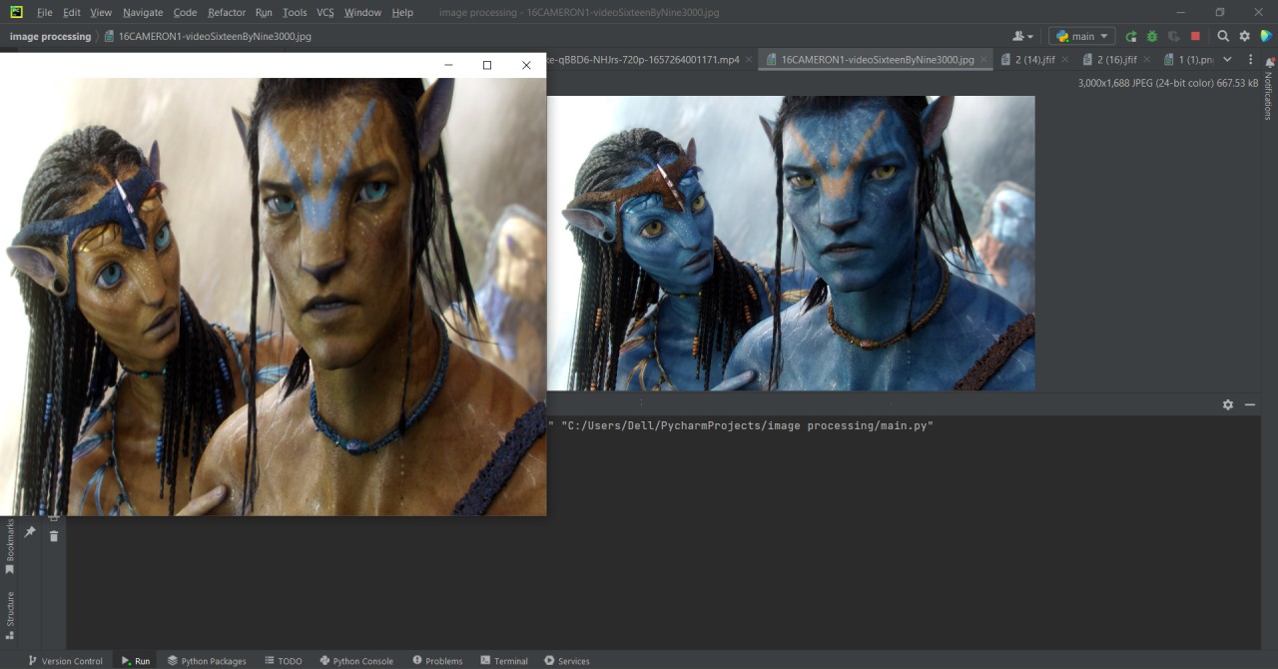Open Run panel settings gear
1278x669 pixels.
point(1228,404)
